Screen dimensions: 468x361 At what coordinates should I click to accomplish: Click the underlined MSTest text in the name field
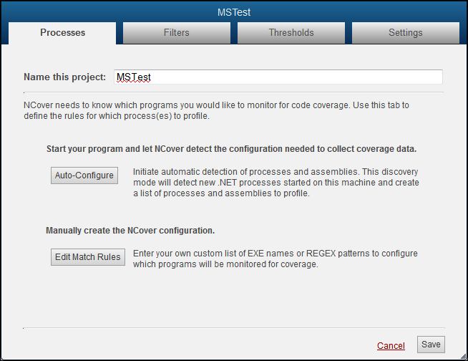(133, 77)
